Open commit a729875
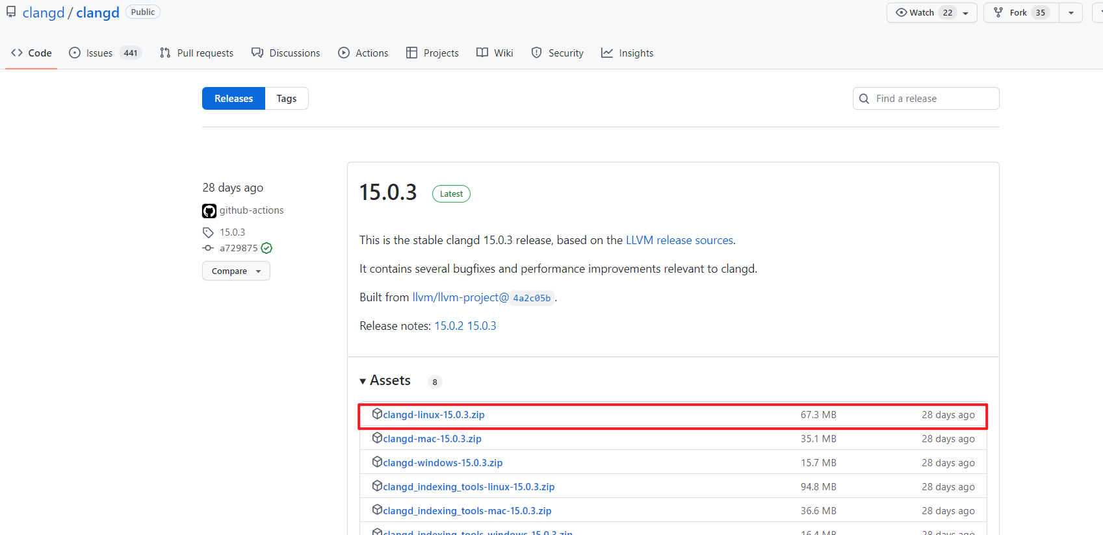Screen dimensions: 1103x535 point(239,248)
